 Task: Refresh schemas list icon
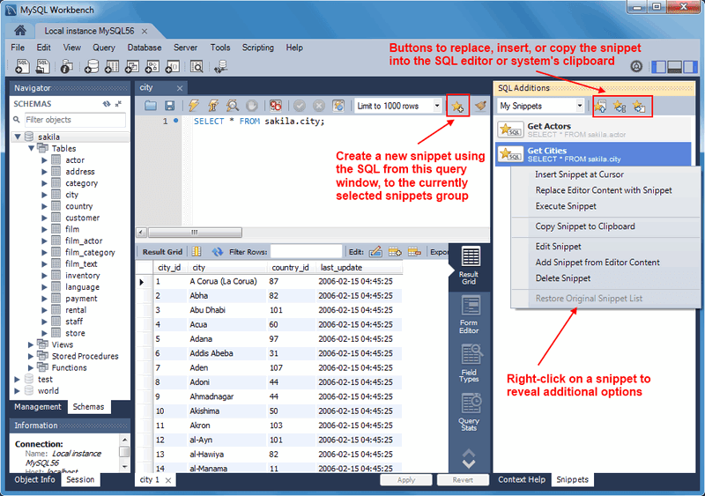click(107, 104)
